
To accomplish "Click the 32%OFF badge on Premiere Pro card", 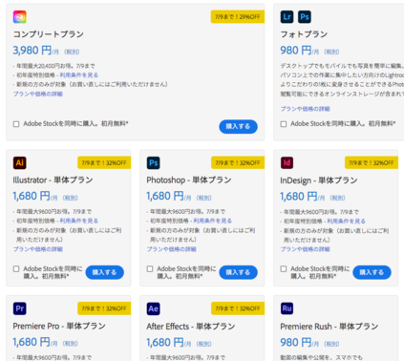I will [x=104, y=308].
